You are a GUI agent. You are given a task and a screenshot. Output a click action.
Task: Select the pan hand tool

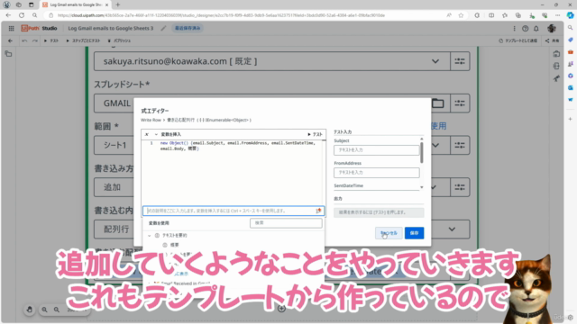[x=30, y=310]
